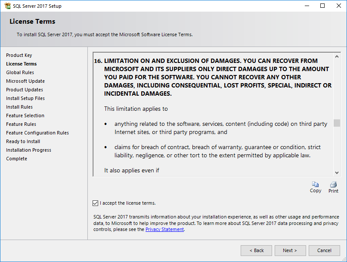Click the license text scroll up arrow
The width and height of the screenshot is (347, 262).
(x=337, y=56)
